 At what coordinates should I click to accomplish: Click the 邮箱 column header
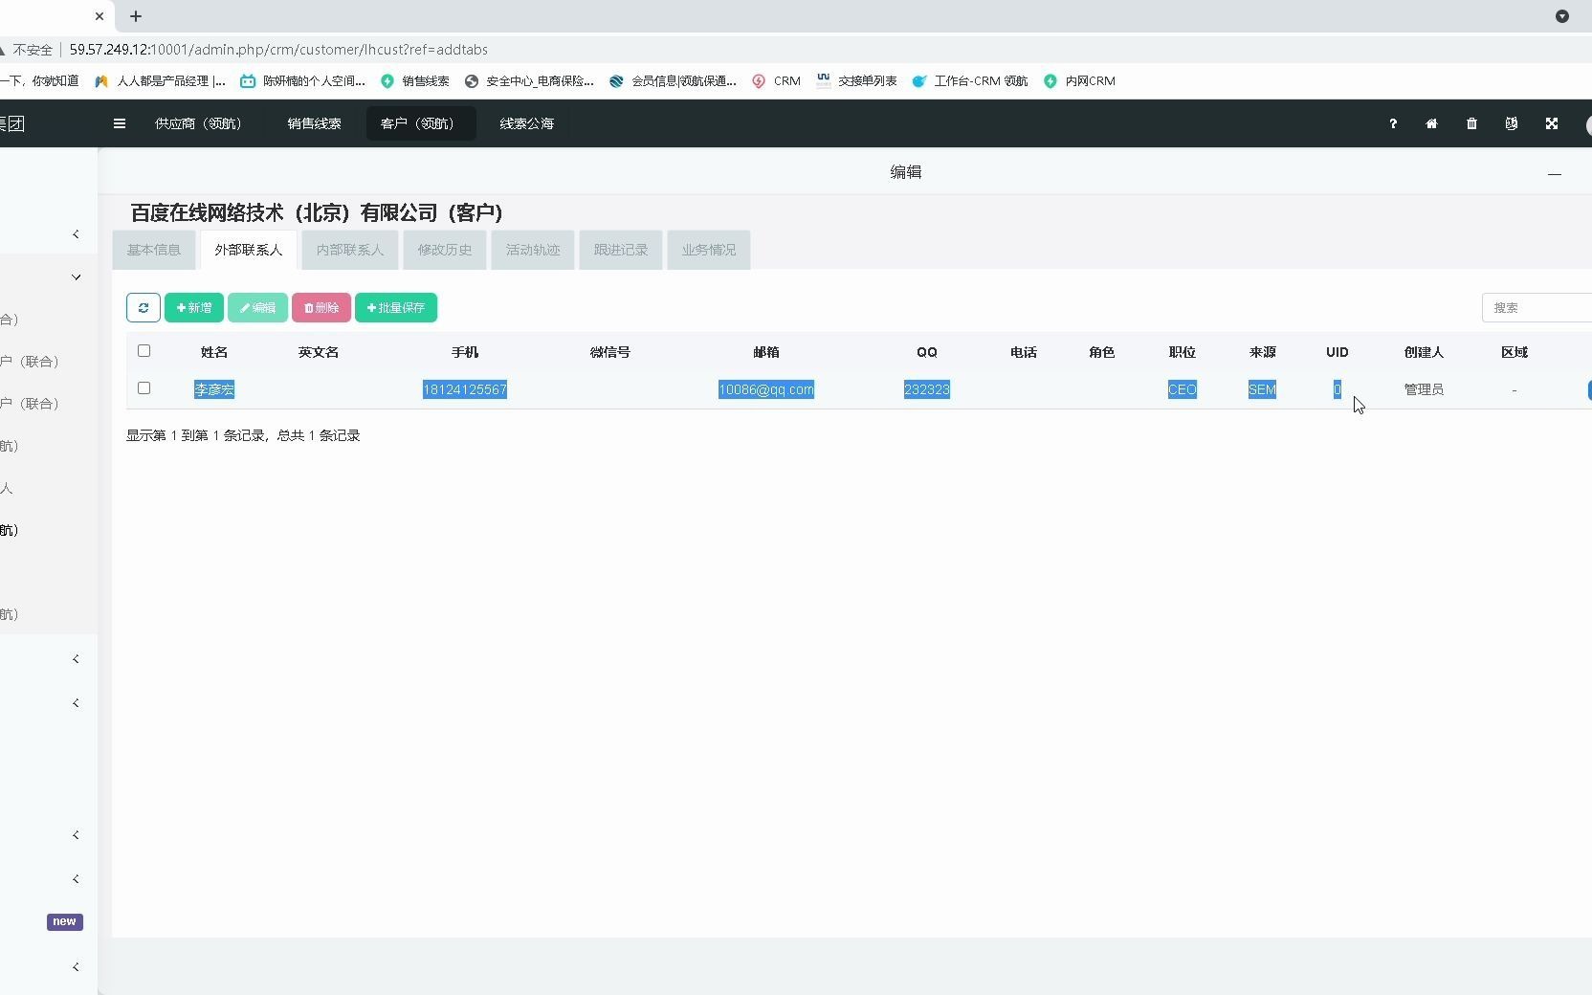point(766,352)
